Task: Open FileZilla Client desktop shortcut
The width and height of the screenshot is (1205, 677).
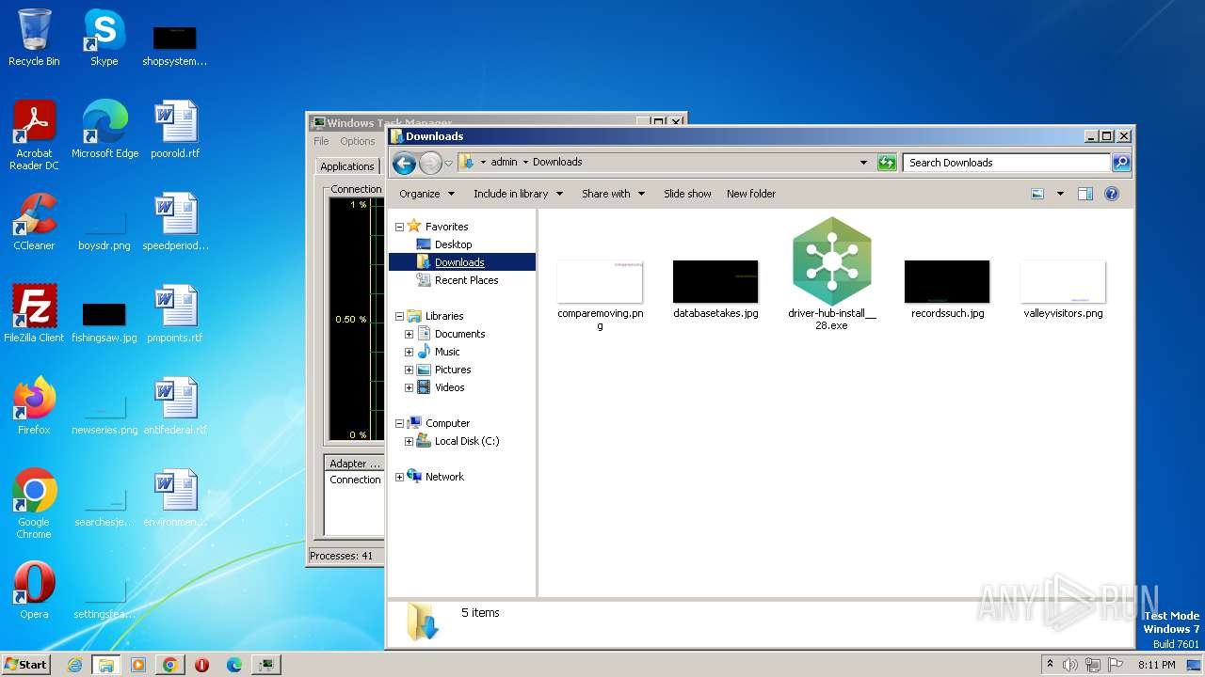Action: [x=34, y=314]
